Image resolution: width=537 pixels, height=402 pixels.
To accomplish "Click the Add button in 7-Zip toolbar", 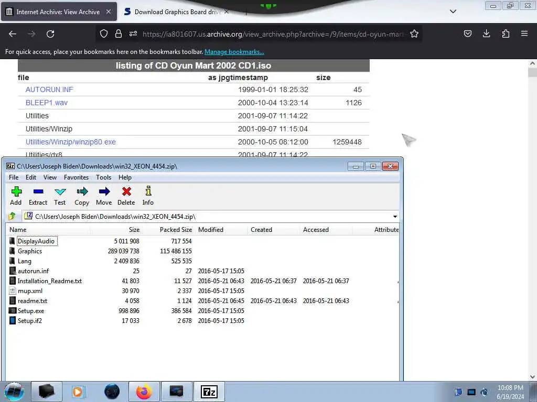I will [x=16, y=196].
